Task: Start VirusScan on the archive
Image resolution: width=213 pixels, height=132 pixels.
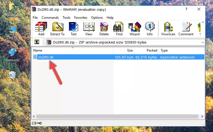Action: 168,29
